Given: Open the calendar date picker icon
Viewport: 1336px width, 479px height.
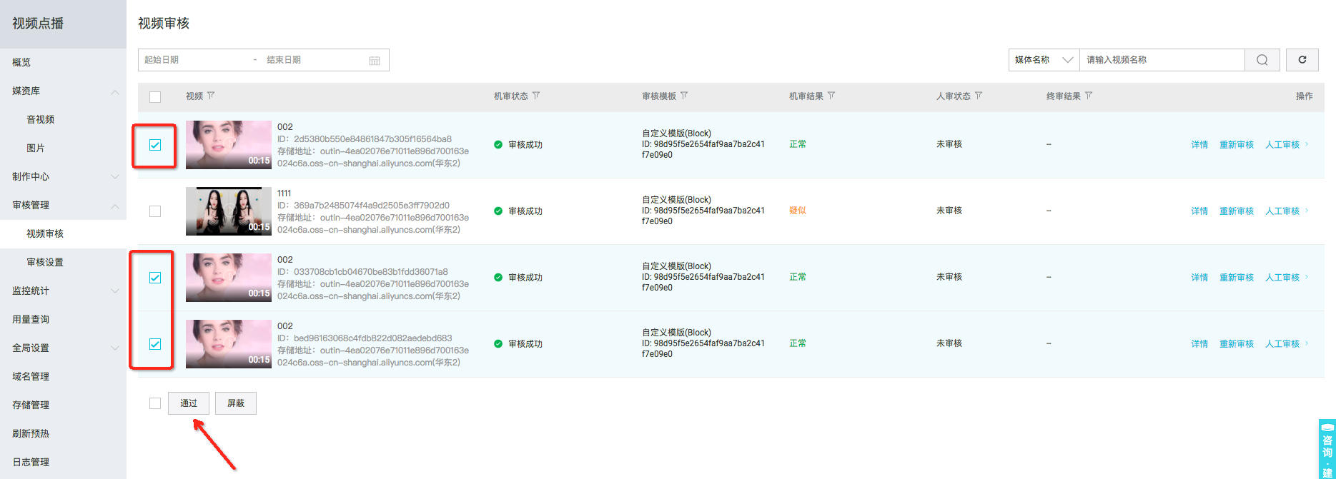Looking at the screenshot, I should click(374, 61).
